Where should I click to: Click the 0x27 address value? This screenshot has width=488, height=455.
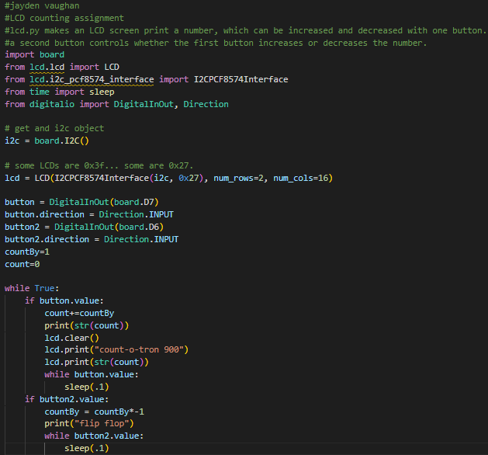pyautogui.click(x=189, y=179)
